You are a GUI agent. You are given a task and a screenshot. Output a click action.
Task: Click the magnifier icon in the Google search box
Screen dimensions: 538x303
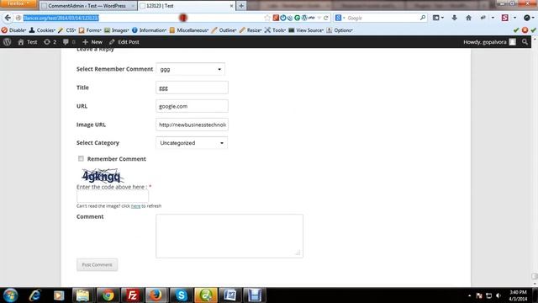(x=423, y=18)
